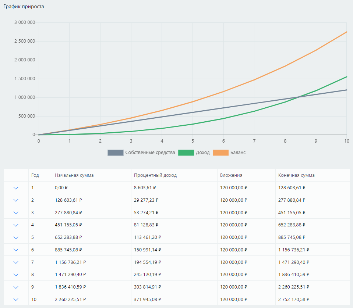Viewport: 353px width, 308px height.
Task: Click the 128 603,61 ₽ final amount in year 1
Action: [292, 188]
